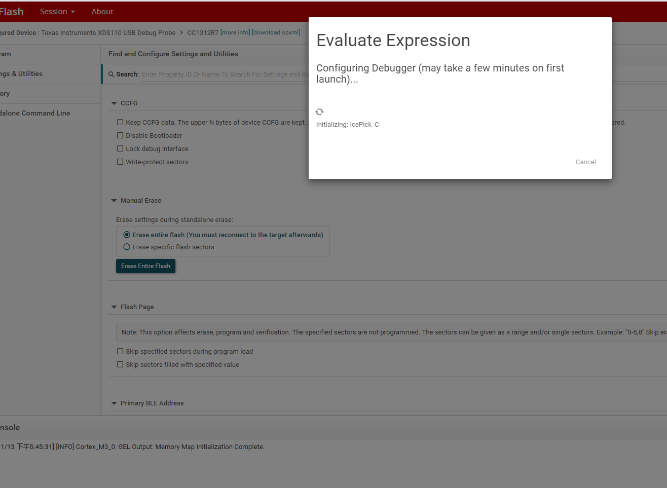This screenshot has height=488, width=667.
Task: Collapse the CCFG section
Action: pos(114,103)
